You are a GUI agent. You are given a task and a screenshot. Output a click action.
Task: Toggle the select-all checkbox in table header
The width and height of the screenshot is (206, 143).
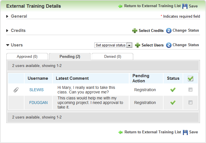click(x=190, y=79)
